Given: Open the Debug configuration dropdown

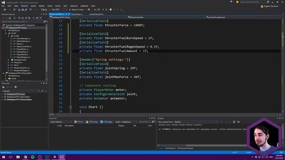Looking at the screenshot, I should tap(45, 10).
